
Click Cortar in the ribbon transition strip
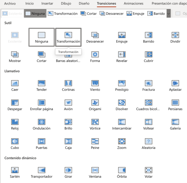[89, 14]
